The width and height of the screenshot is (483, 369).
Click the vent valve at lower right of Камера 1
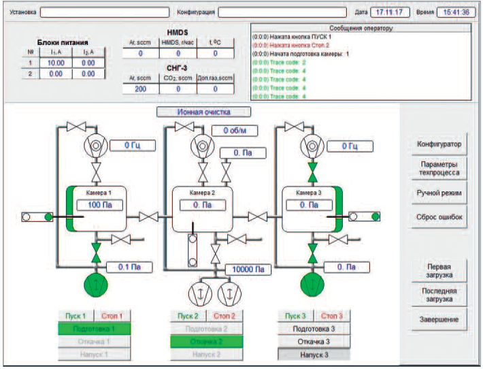coord(121,240)
